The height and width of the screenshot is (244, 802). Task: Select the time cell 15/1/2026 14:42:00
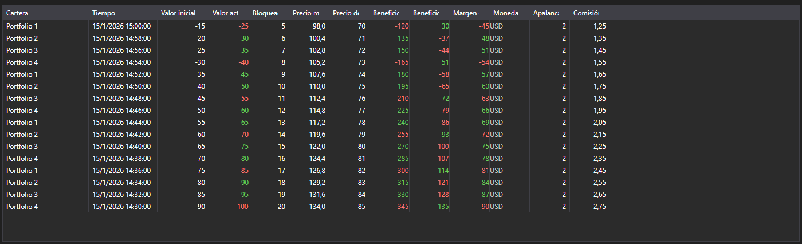[123, 135]
